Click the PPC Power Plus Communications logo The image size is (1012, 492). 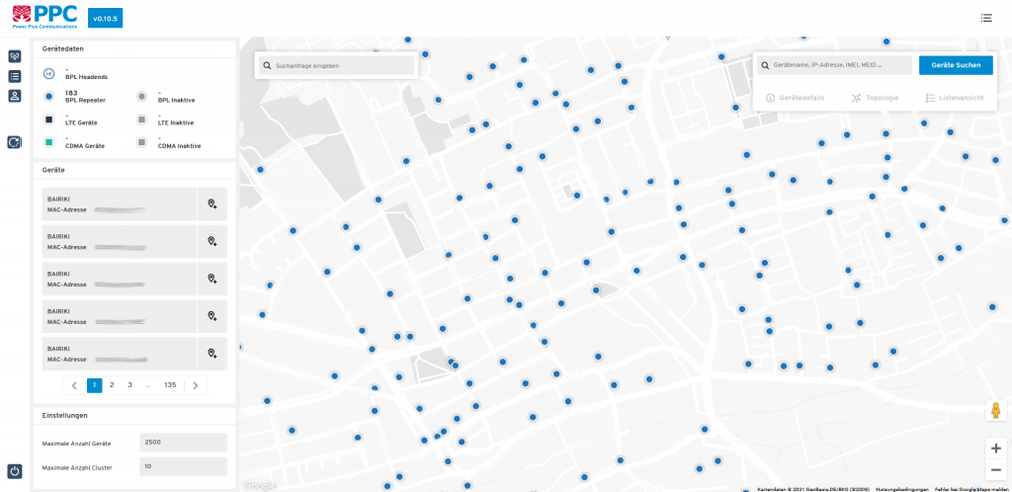tap(45, 17)
